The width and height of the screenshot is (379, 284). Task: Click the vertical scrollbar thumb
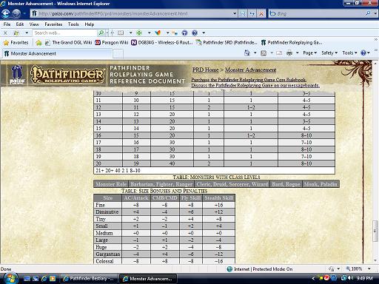[x=375, y=231]
